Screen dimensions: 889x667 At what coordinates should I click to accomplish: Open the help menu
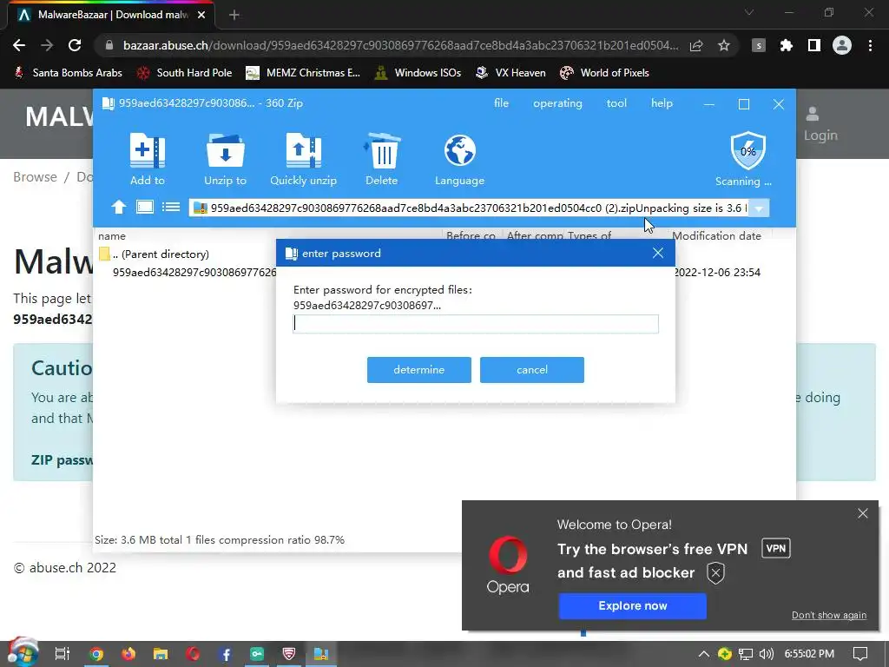662,103
